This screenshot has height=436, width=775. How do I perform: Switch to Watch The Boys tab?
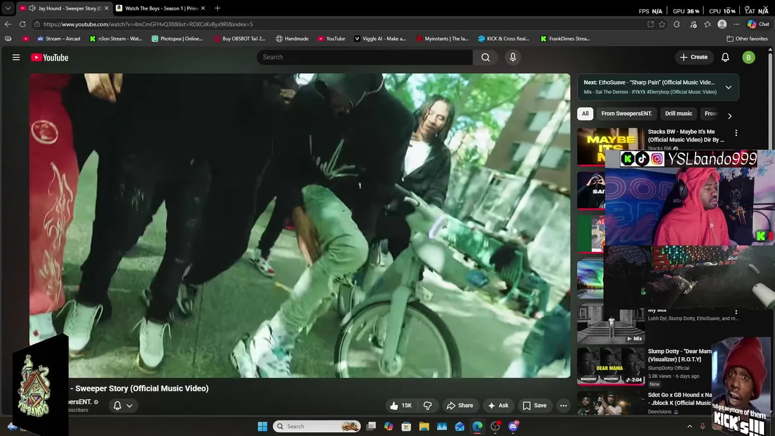(160, 8)
